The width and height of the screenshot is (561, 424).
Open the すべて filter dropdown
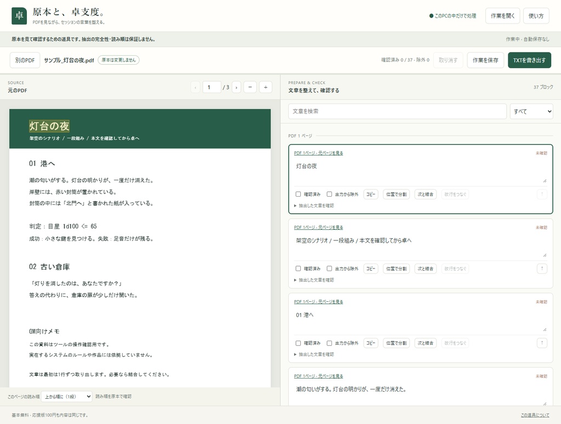click(531, 111)
